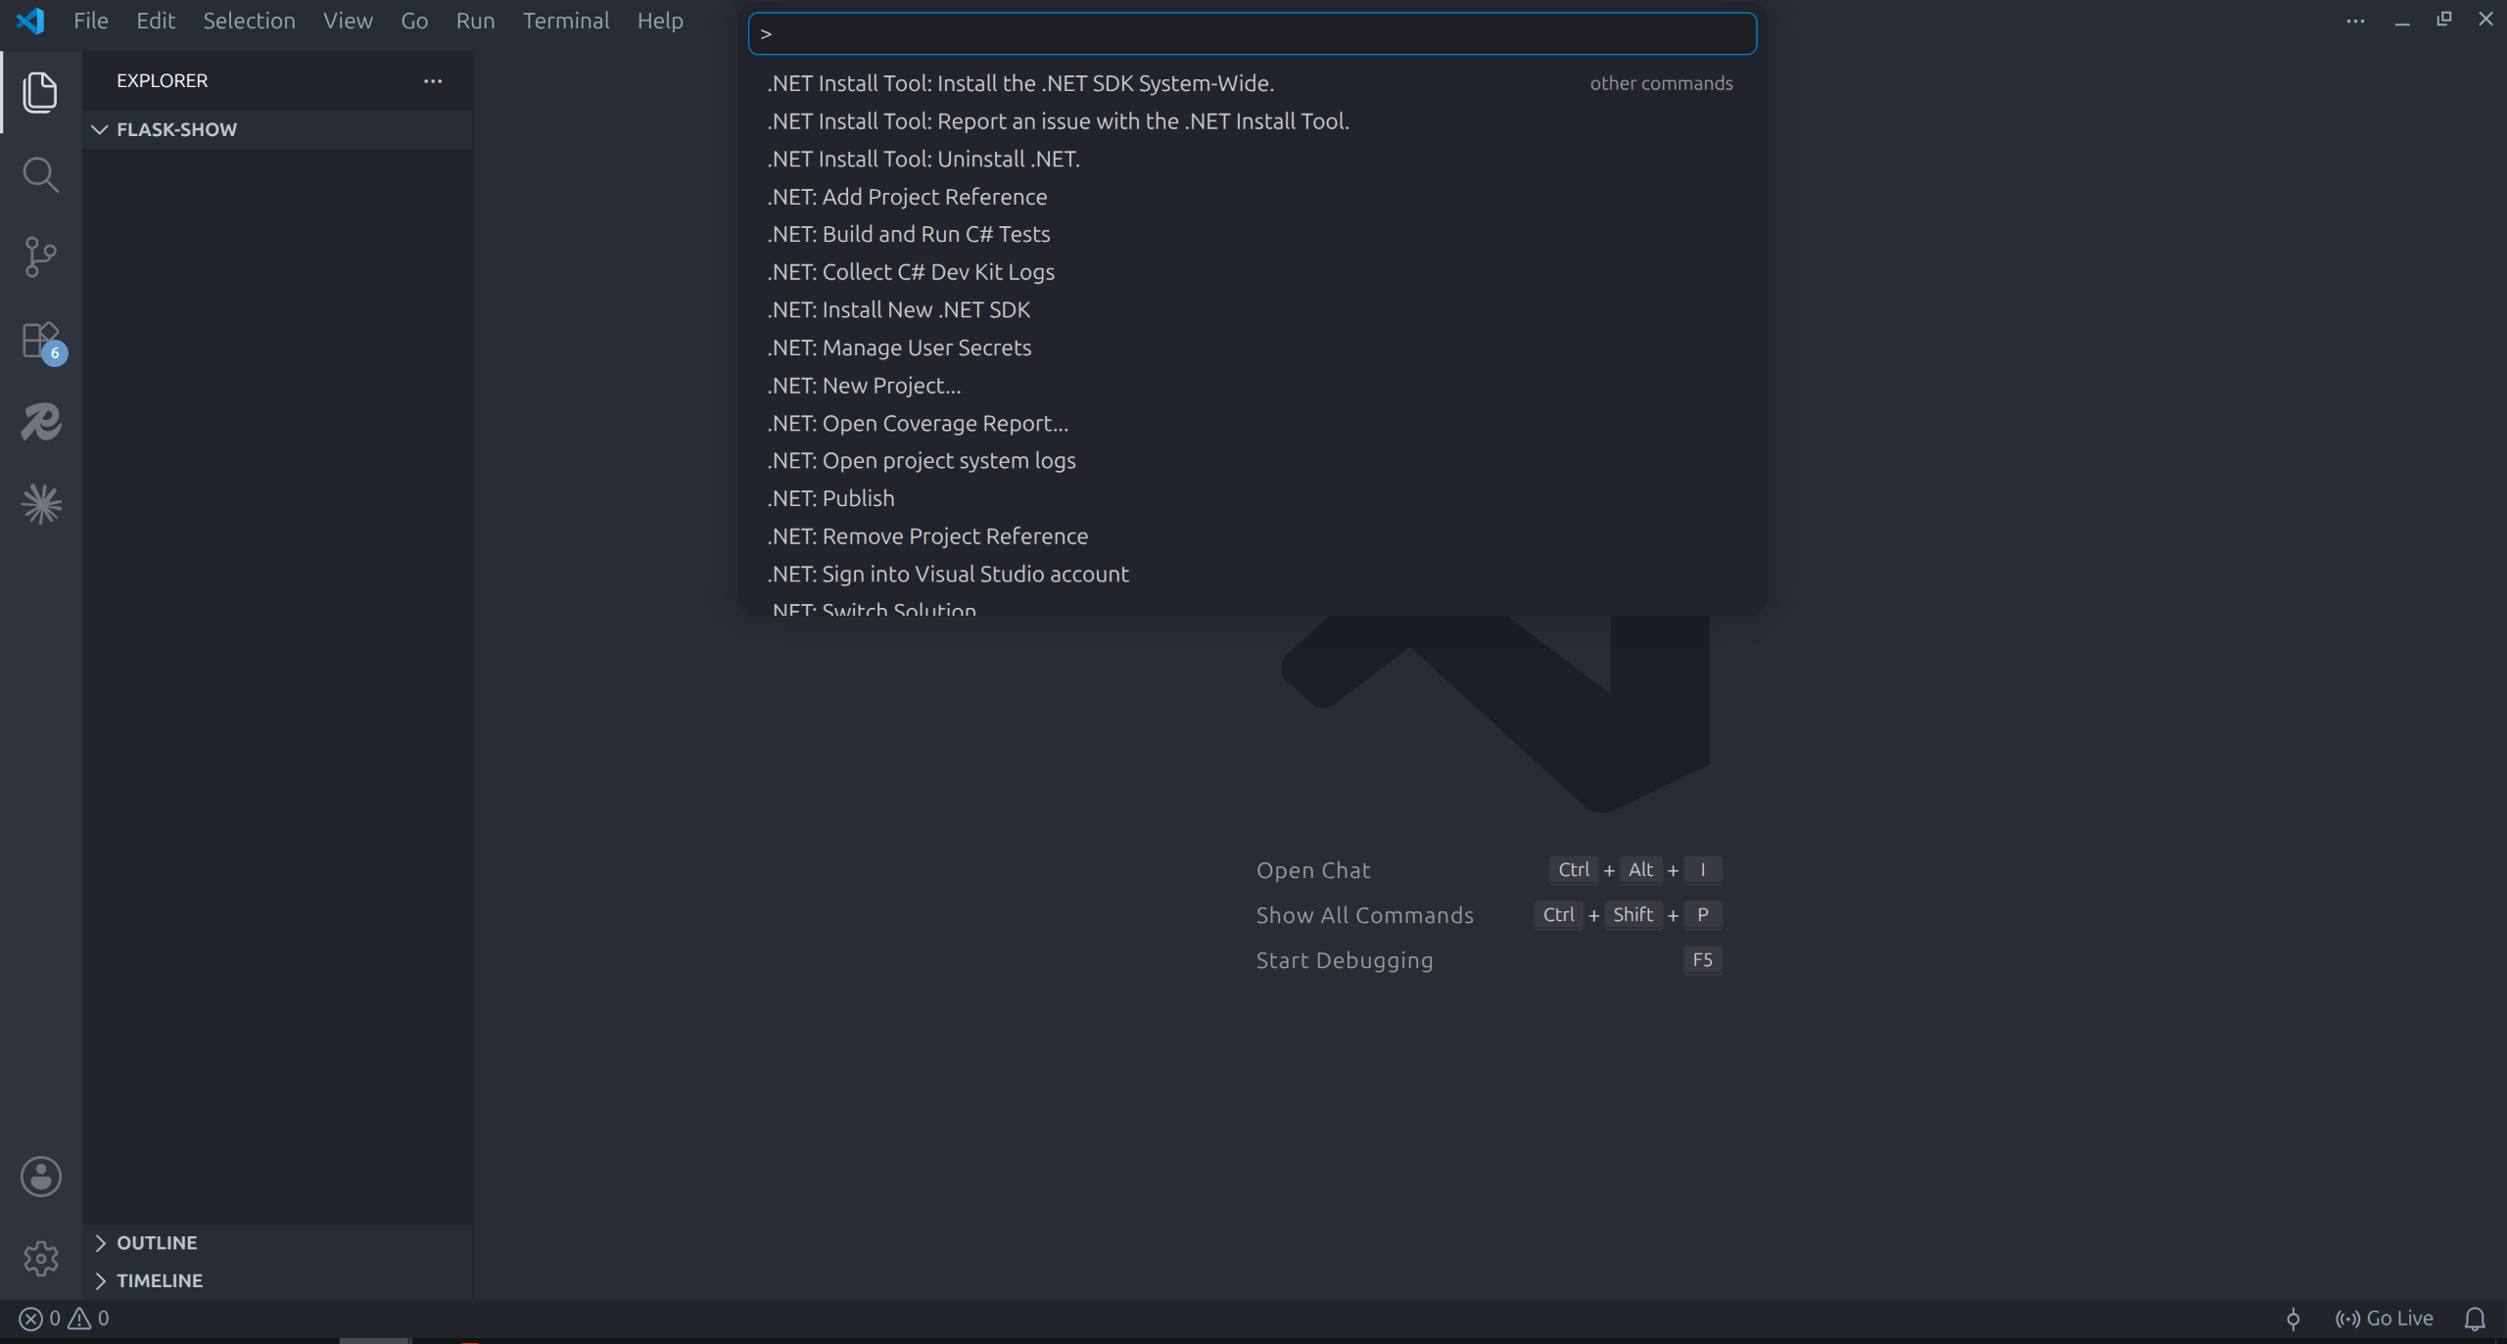Click the Go Live status bar button
Screen dimensions: 2507x1344
(x=2384, y=1319)
